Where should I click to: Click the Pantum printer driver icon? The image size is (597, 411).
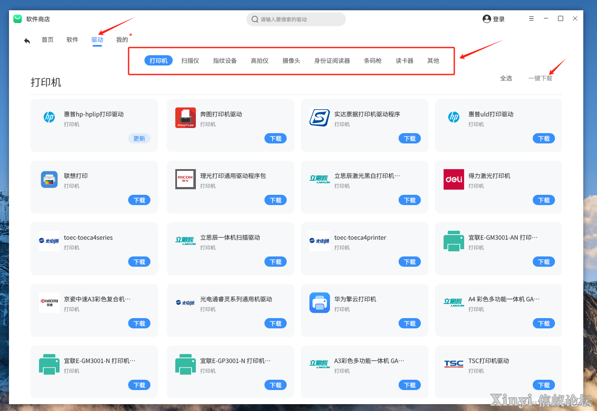tap(186, 118)
